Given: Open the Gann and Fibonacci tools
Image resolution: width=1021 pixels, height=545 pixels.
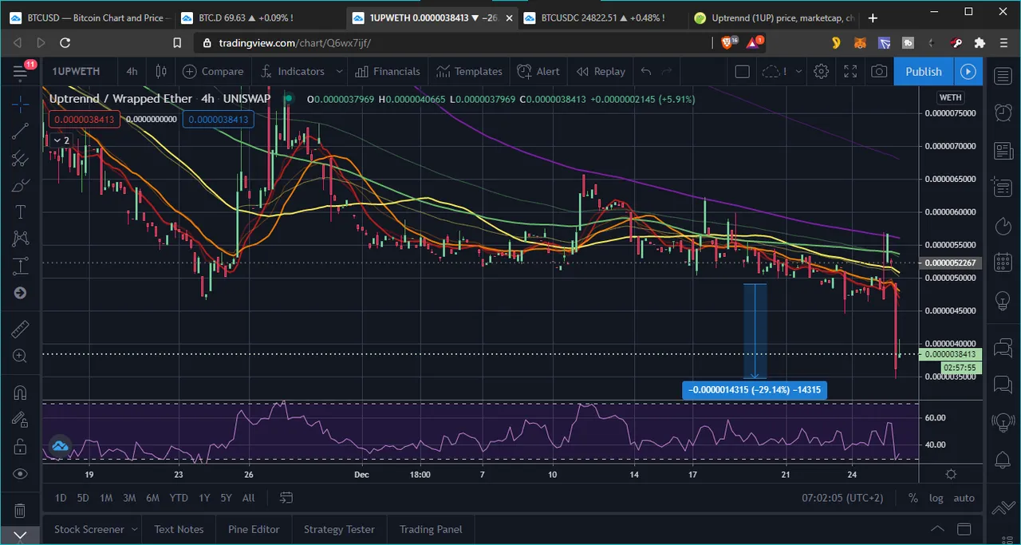Looking at the screenshot, I should tap(21, 159).
